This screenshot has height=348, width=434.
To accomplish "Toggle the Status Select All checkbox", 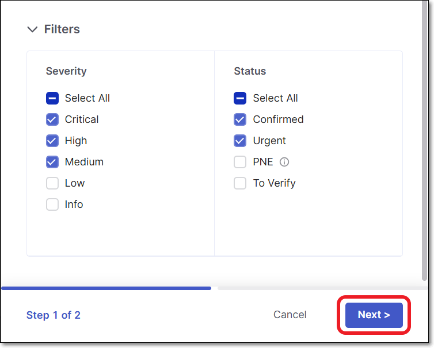I will pyautogui.click(x=240, y=98).
